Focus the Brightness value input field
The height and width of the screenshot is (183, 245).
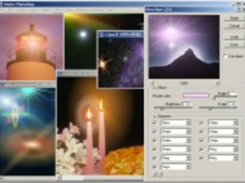186,104
